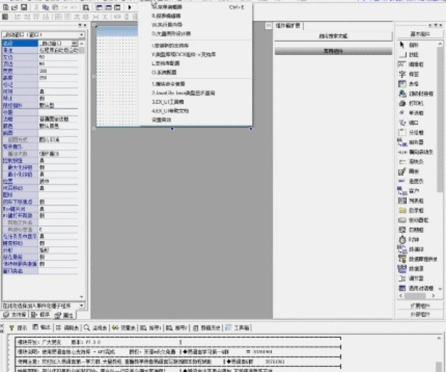
Task: Open the 属性 tab in left panel
Action: click(64, 315)
